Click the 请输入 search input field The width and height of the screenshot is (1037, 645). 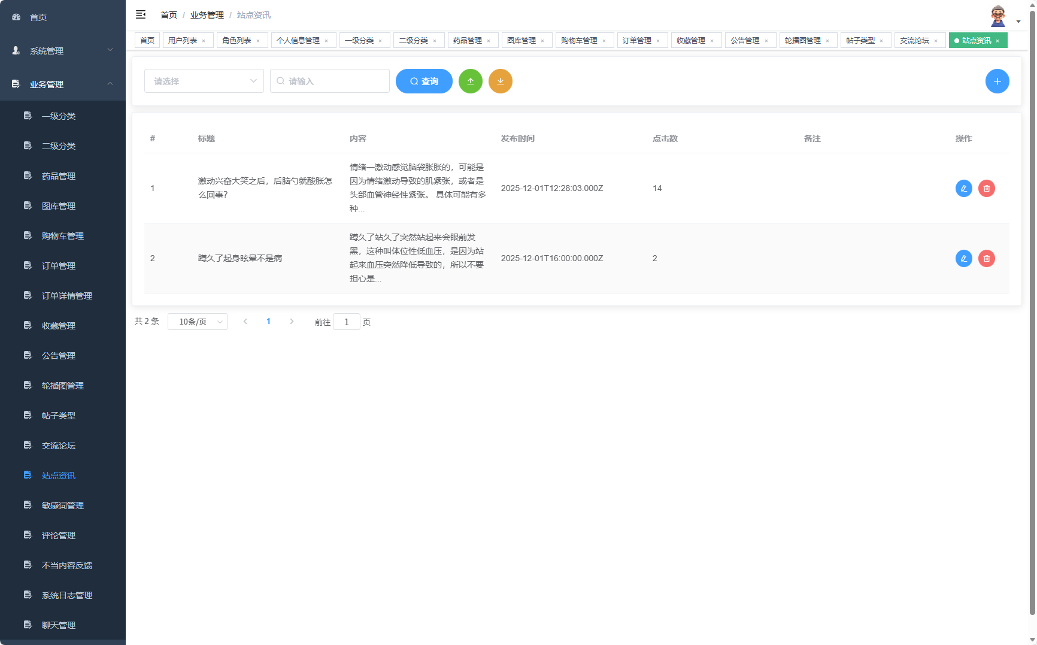(x=330, y=81)
